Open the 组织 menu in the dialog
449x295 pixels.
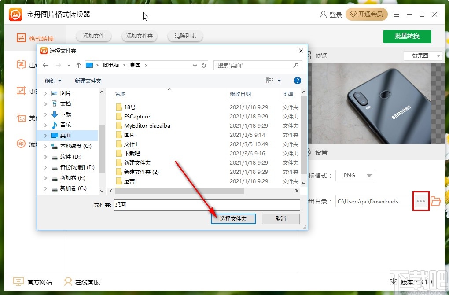(52, 81)
